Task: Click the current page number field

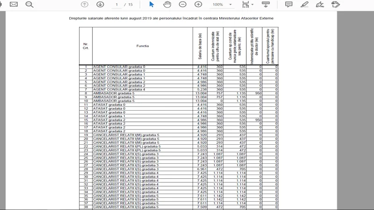Action: [x=117, y=4]
